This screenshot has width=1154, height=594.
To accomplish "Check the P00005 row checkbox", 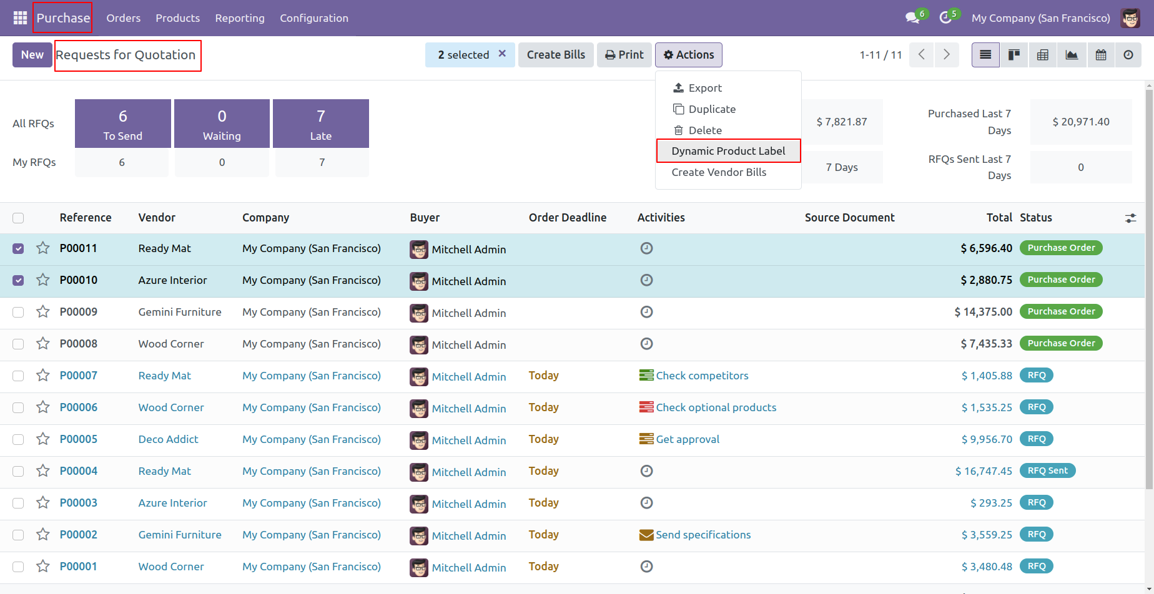I will pyautogui.click(x=18, y=439).
